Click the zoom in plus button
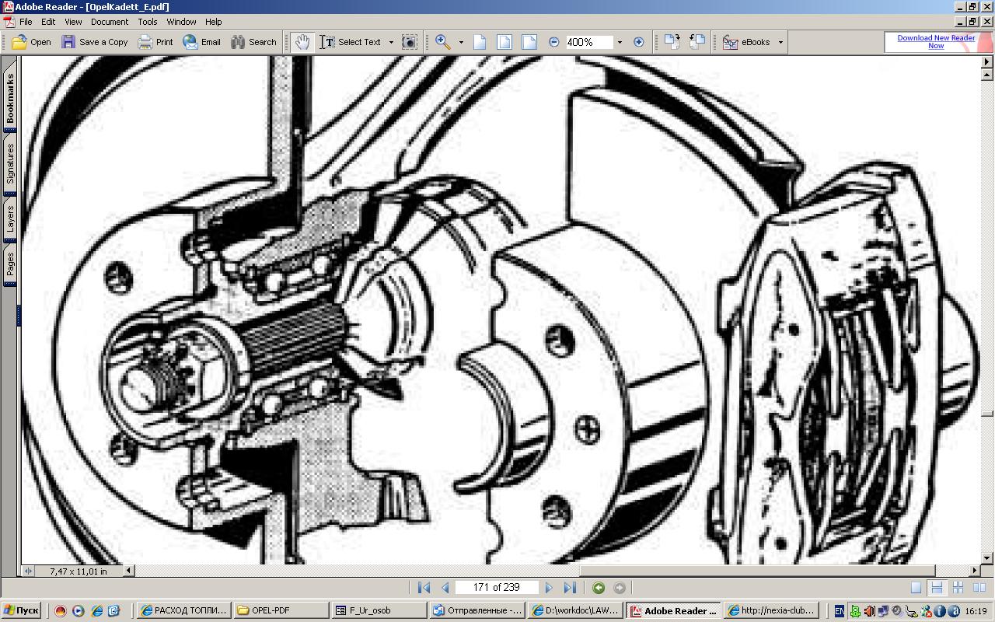Screen dimensions: 995x622 [x=639, y=42]
